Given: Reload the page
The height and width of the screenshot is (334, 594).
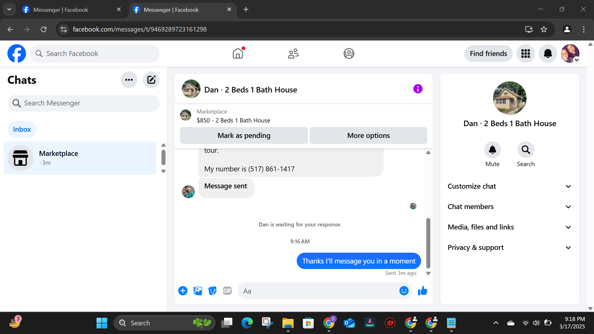Looking at the screenshot, I should tap(44, 29).
